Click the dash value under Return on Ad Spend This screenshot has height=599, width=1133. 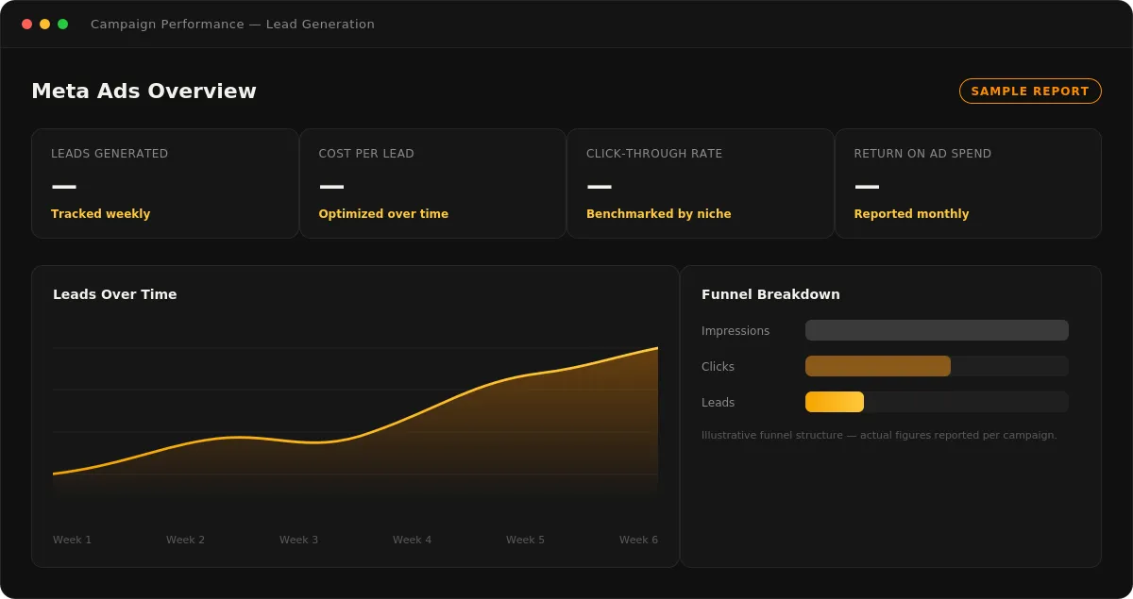click(x=867, y=186)
